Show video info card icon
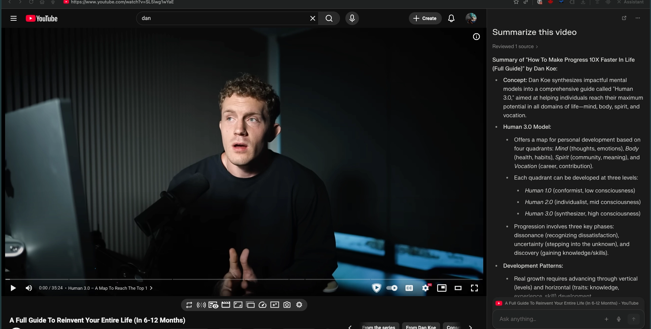This screenshot has height=329, width=651. [476, 37]
